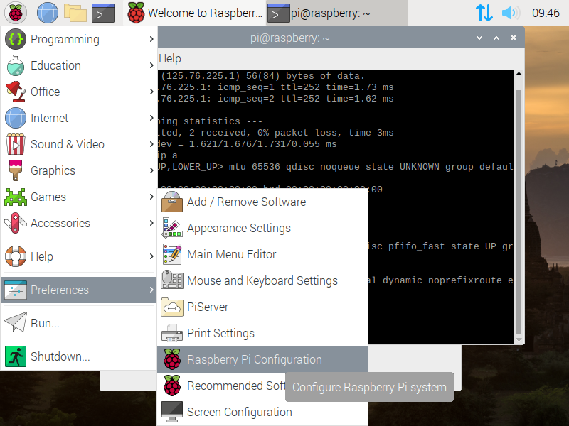Click the Sound & Video popcorn icon
569x426 pixels.
[x=15, y=144]
